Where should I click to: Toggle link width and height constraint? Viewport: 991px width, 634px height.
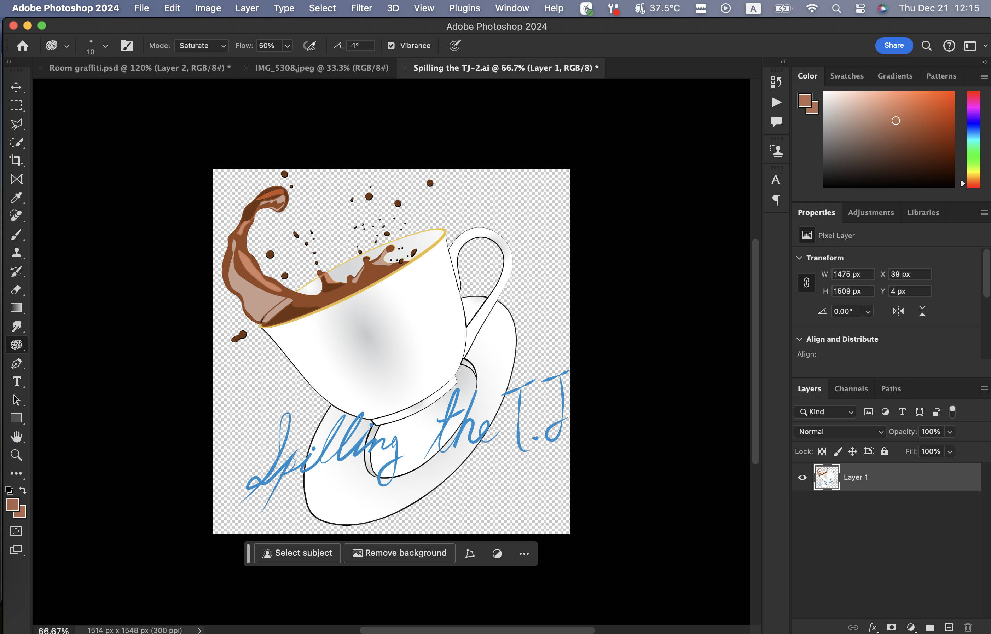806,282
